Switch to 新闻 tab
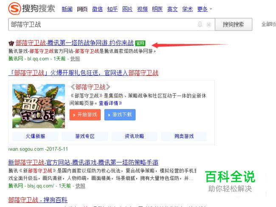Image resolution: width=276 pixels, height=207 pixels. (67, 9)
